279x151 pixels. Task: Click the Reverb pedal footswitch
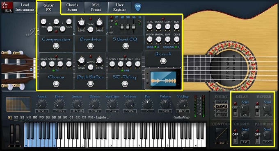coord(163,61)
